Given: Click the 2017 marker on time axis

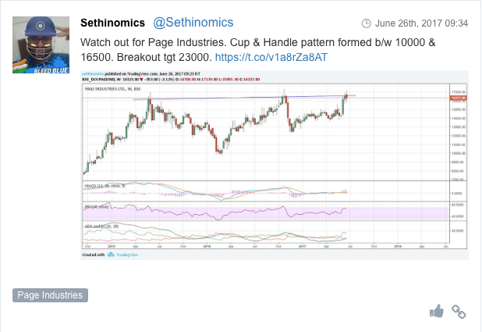Looking at the screenshot, I should (302, 246).
